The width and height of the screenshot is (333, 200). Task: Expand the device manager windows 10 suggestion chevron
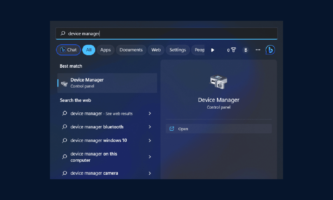[x=150, y=140]
